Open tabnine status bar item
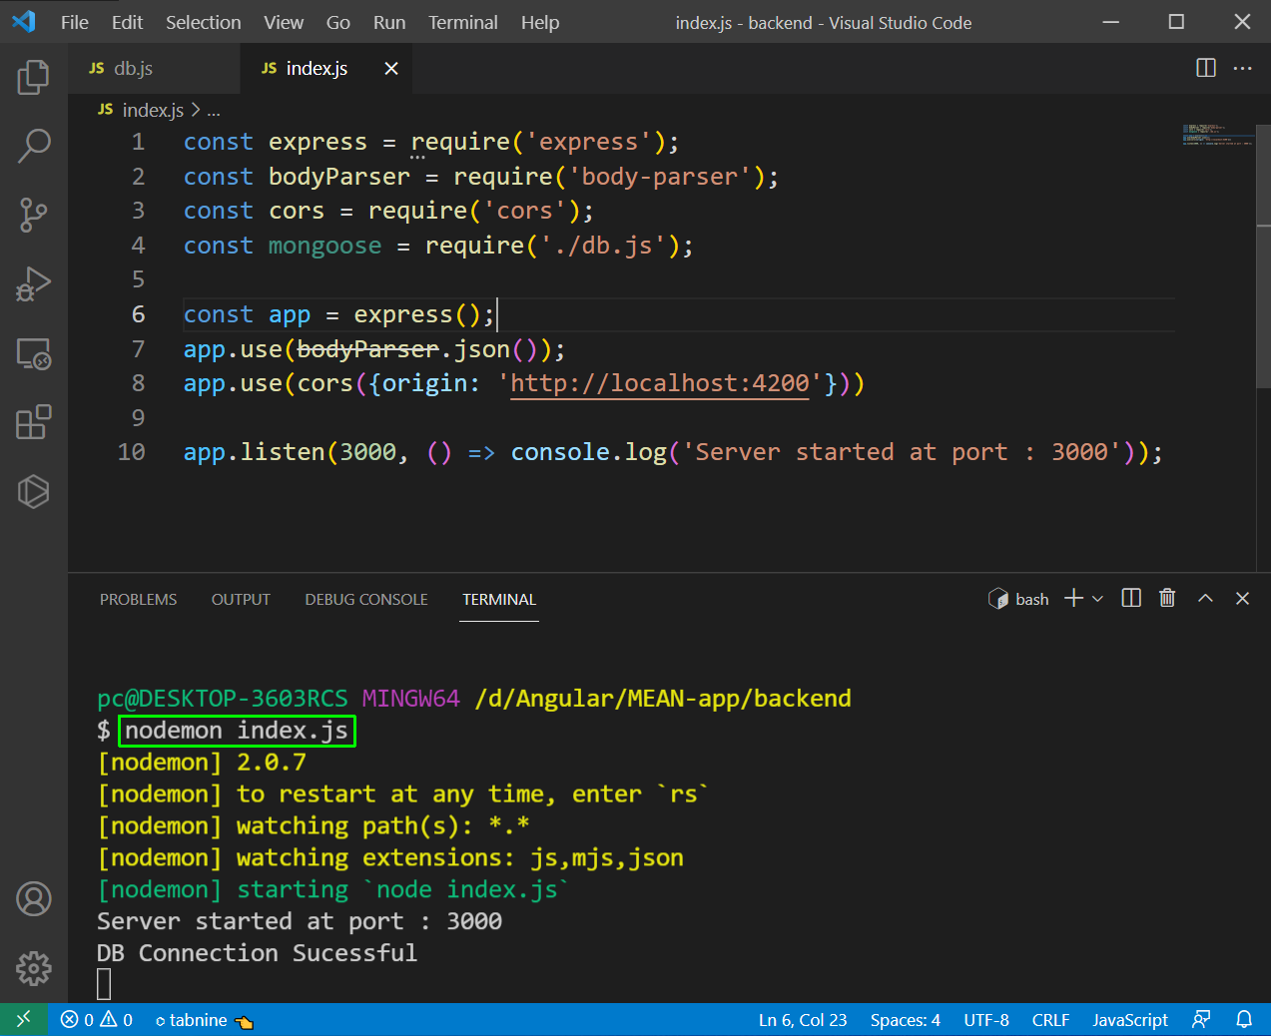 point(204,1019)
